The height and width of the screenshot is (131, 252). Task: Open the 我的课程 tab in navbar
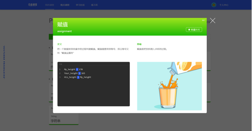click(50, 5)
